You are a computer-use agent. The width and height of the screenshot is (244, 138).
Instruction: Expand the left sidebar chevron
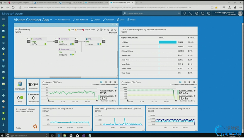click(x=3, y=130)
